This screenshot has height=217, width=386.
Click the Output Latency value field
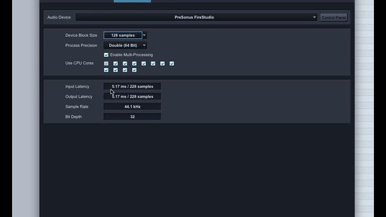click(132, 96)
